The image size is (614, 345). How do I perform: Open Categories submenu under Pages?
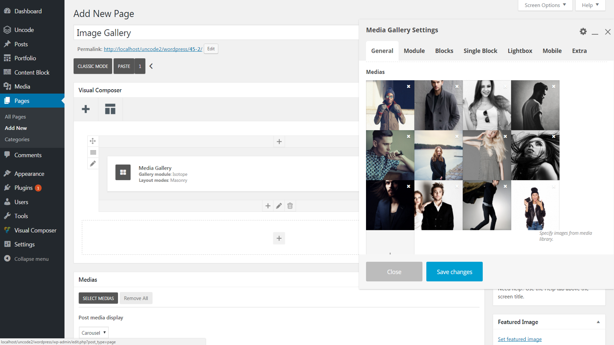pyautogui.click(x=17, y=139)
